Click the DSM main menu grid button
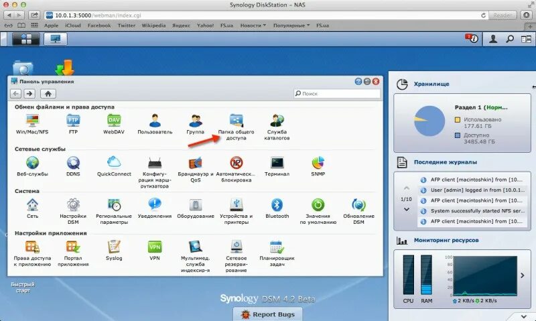 pos(26,39)
